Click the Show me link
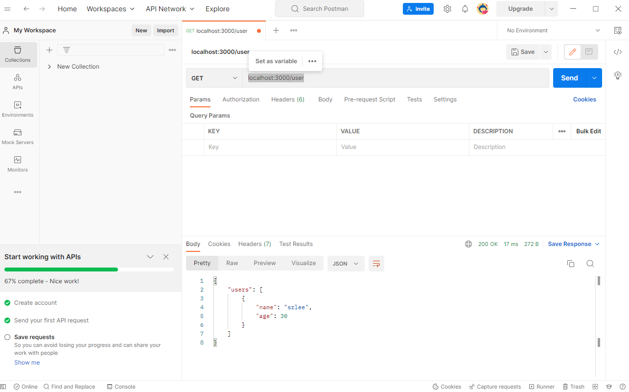629x392 pixels. 27,363
